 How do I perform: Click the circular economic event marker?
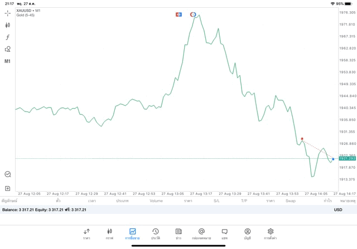[x=193, y=14]
